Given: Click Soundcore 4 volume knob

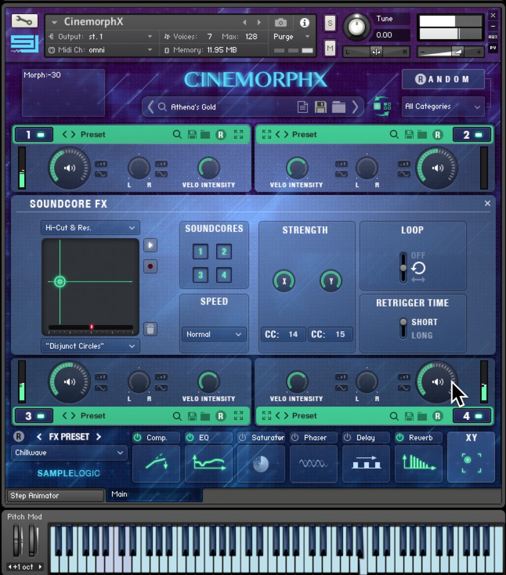Looking at the screenshot, I should 437,382.
